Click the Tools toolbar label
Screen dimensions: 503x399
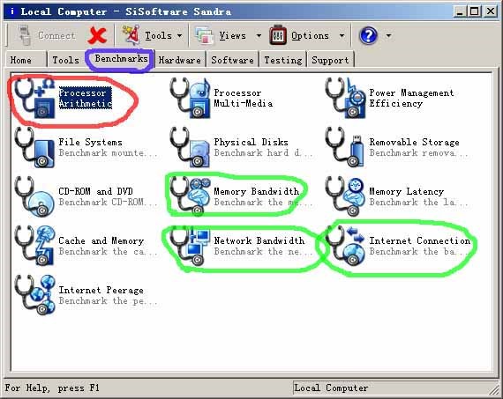(x=159, y=35)
